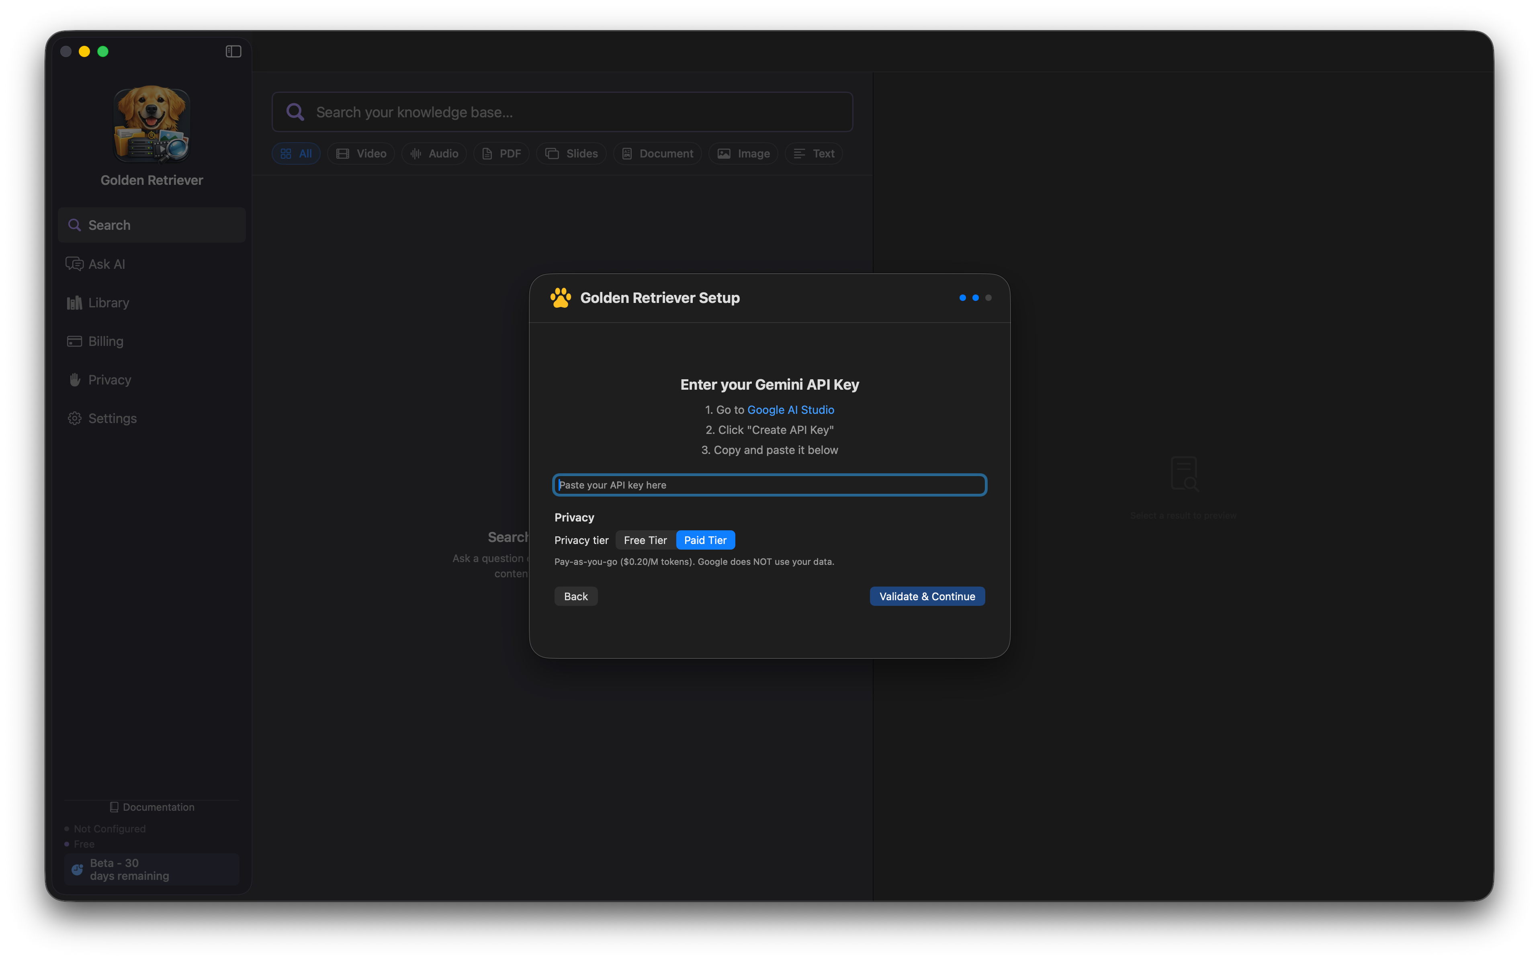Filter results by PDF

[501, 154]
